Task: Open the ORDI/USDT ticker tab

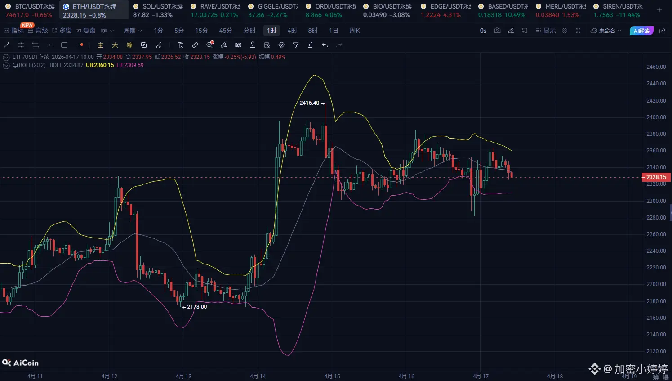Action: (x=330, y=10)
